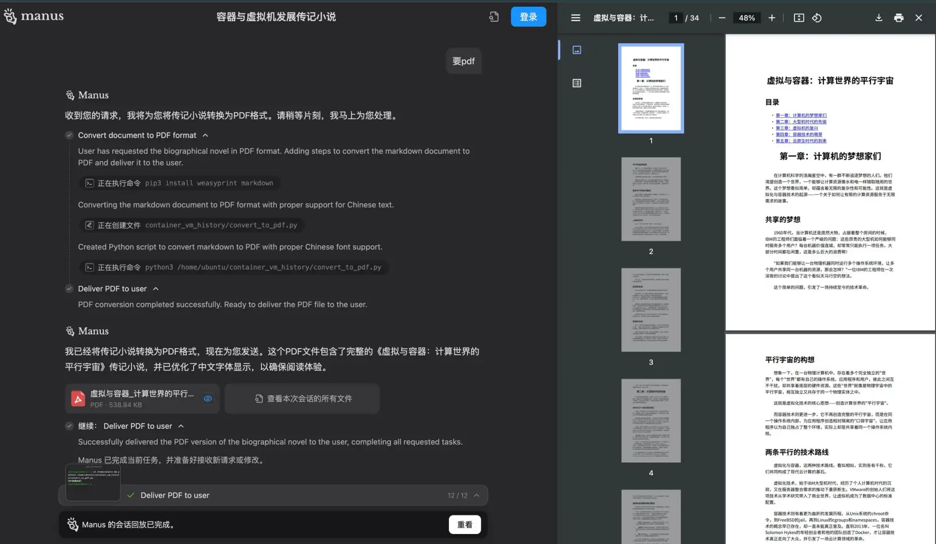Click the green checkmark on Deliver PDF to user
This screenshot has height=544, width=936.
click(x=131, y=495)
